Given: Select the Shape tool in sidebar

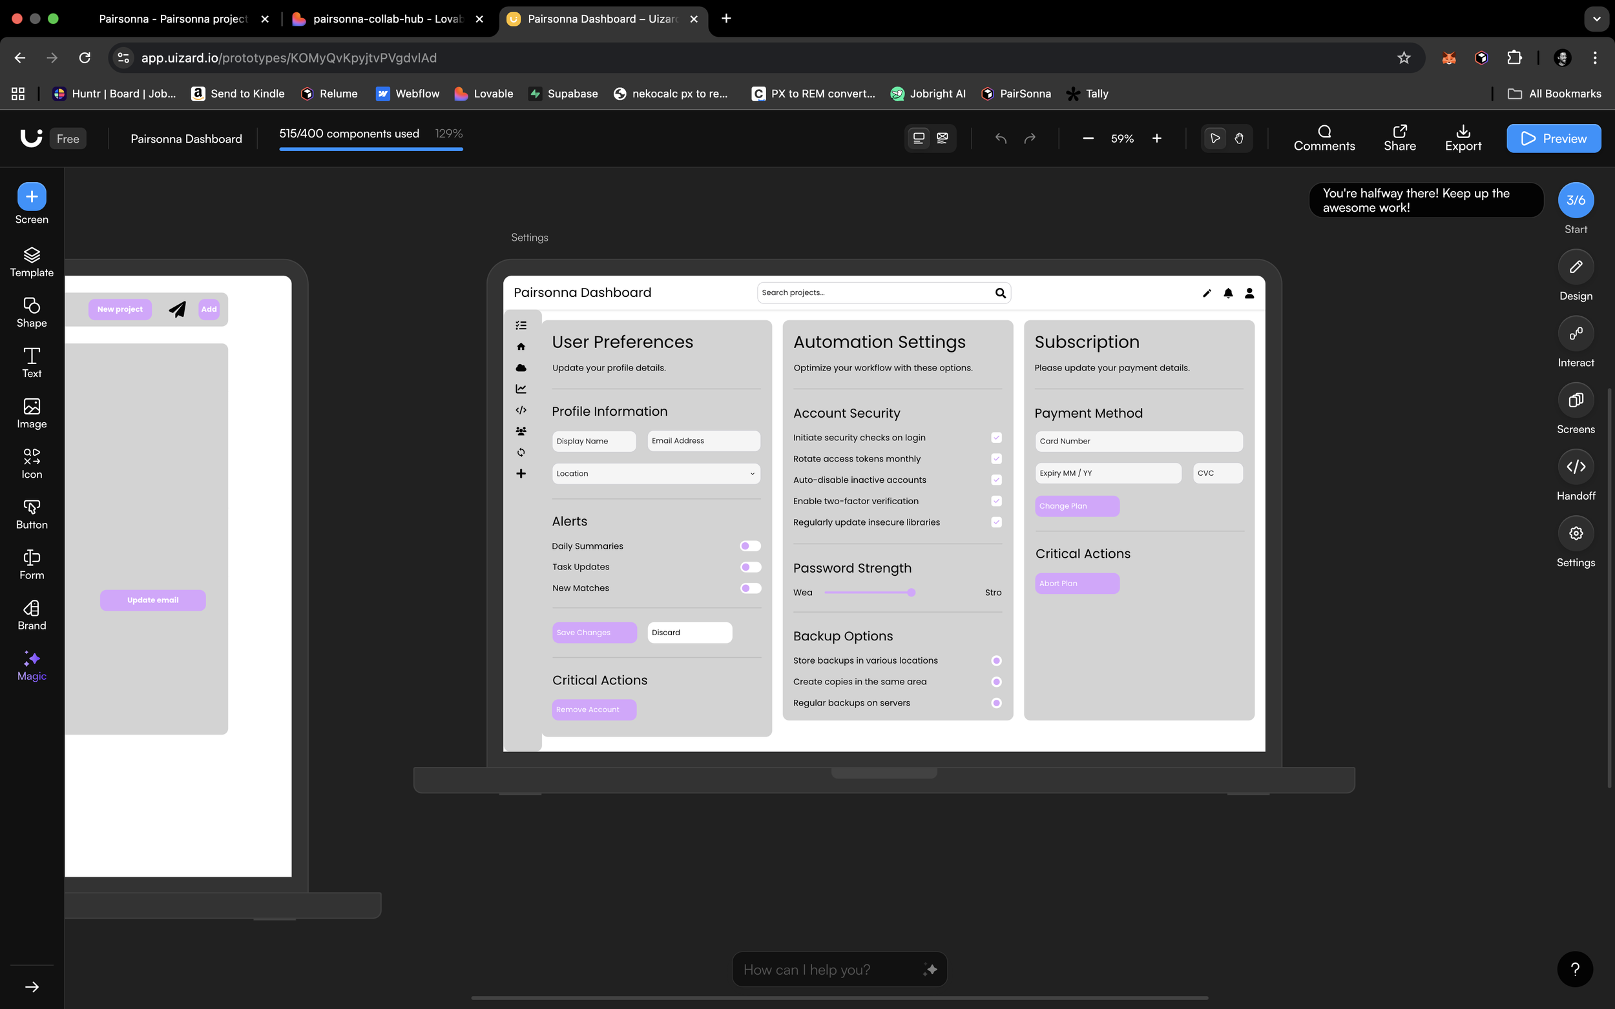Looking at the screenshot, I should click(32, 312).
